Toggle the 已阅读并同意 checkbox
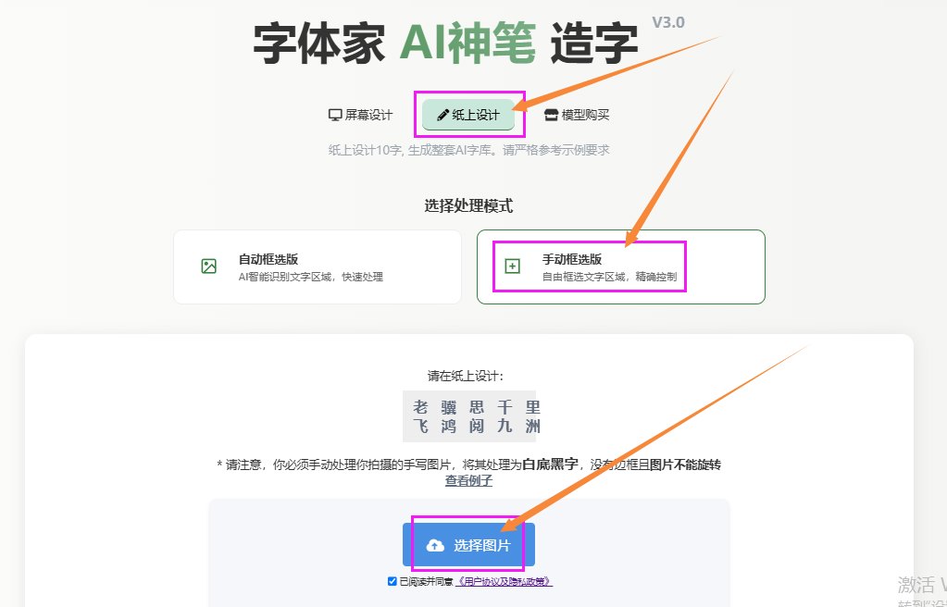The width and height of the screenshot is (947, 607). (392, 581)
